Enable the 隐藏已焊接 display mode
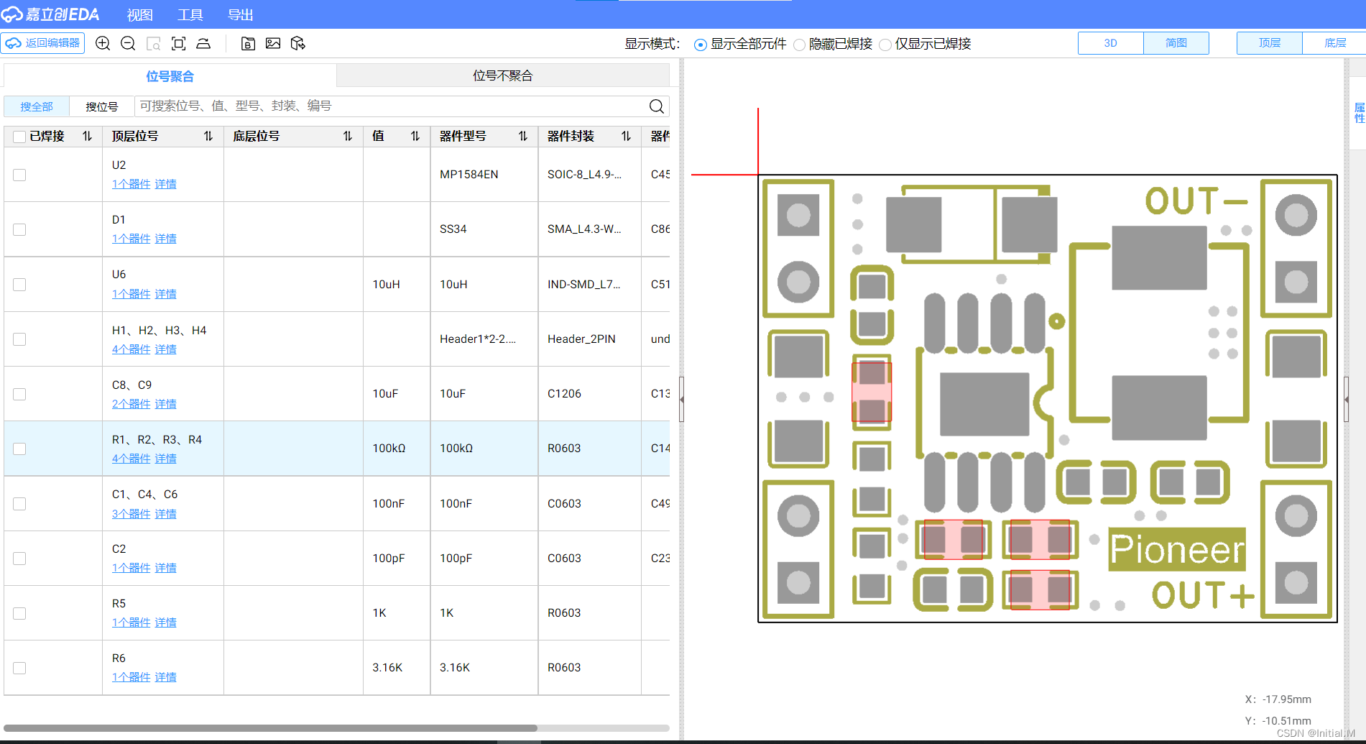Viewport: 1366px width, 744px height. coord(799,45)
